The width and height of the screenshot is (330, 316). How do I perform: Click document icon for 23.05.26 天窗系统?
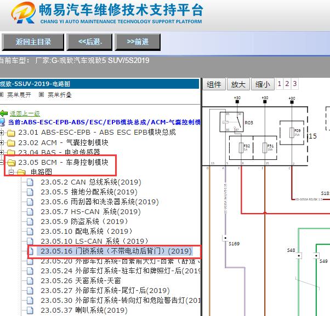30,281
